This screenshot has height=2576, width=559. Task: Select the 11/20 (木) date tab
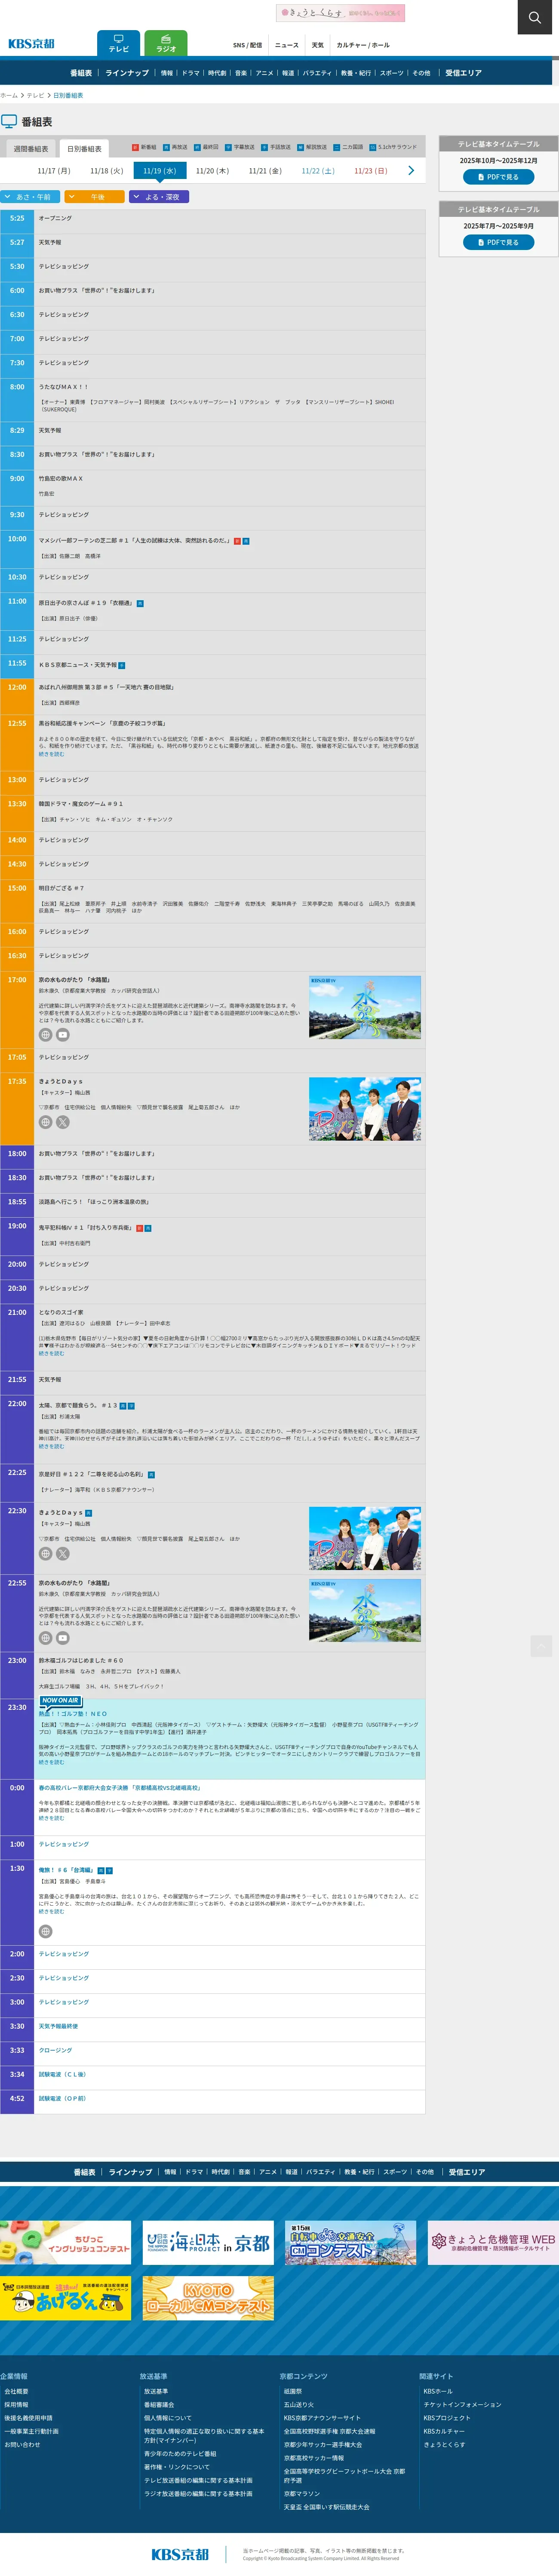tap(212, 171)
